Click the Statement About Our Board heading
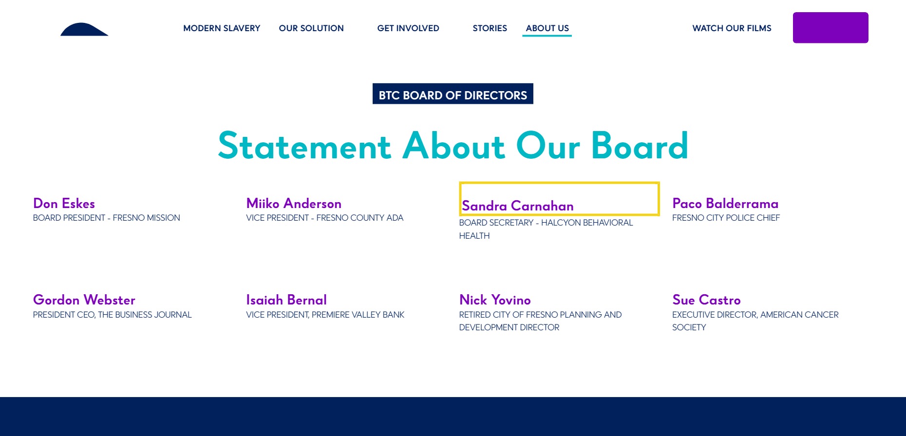This screenshot has width=906, height=436. (453, 145)
